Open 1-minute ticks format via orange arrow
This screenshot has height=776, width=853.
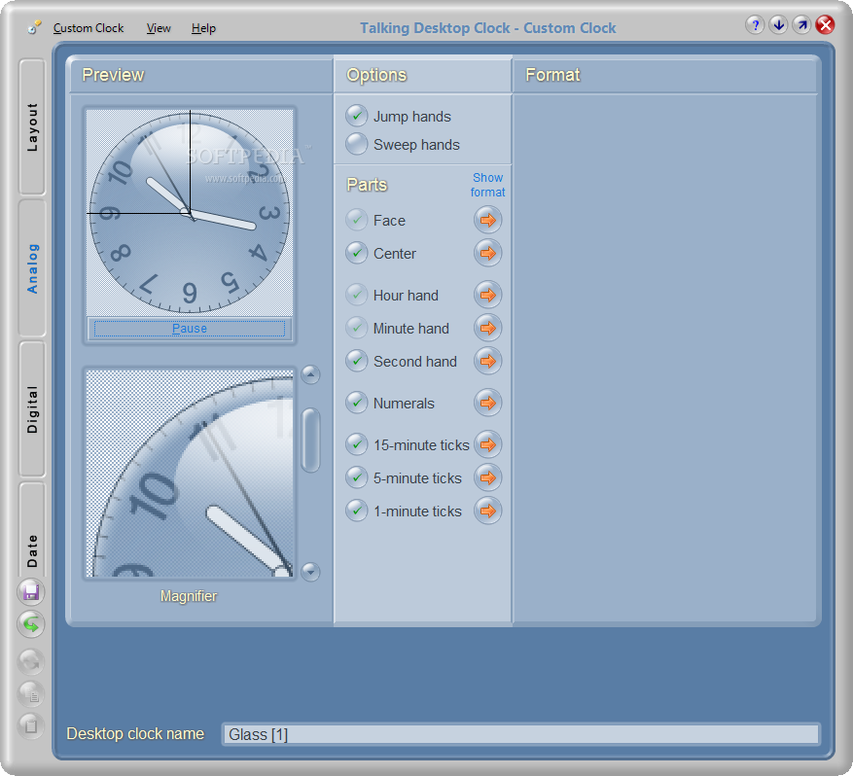pos(487,511)
